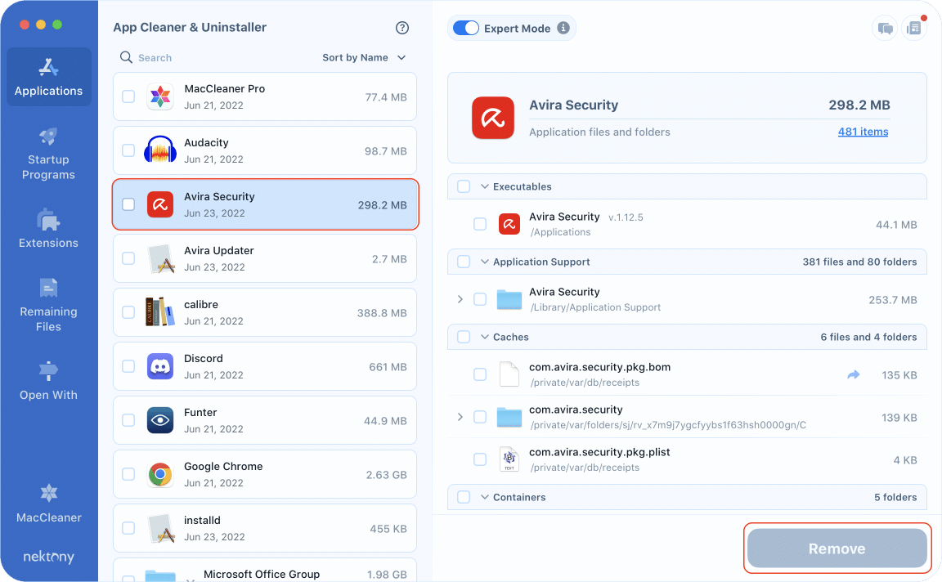This screenshot has height=582, width=942.
Task: Click the App Cleaner & Uninstaller title
Action: click(x=190, y=28)
